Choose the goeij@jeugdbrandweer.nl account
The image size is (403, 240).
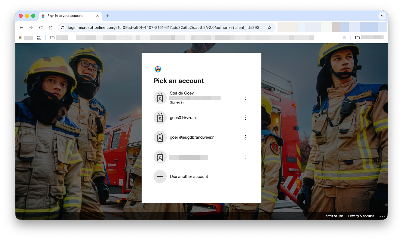click(201, 137)
